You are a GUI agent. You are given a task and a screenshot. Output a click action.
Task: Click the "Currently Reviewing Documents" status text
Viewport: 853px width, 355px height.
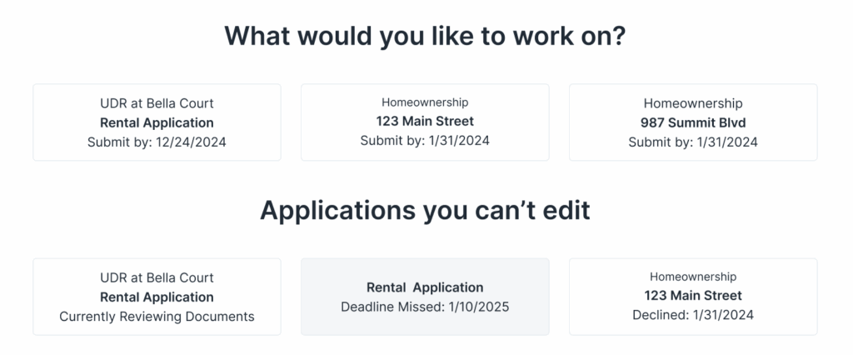[157, 317]
